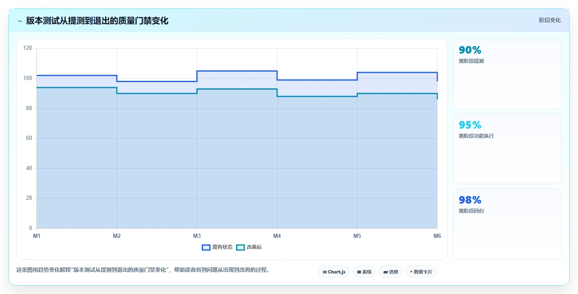The height and width of the screenshot is (294, 578).
Task: Click the 80 y-axis value
Action: click(29, 108)
